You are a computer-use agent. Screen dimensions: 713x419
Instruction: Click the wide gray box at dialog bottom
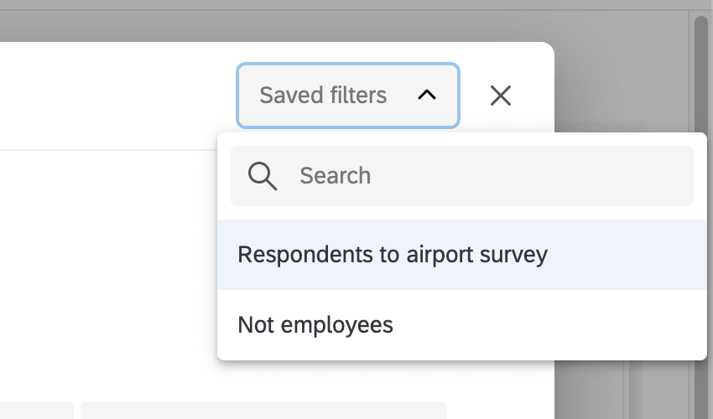click(263, 411)
